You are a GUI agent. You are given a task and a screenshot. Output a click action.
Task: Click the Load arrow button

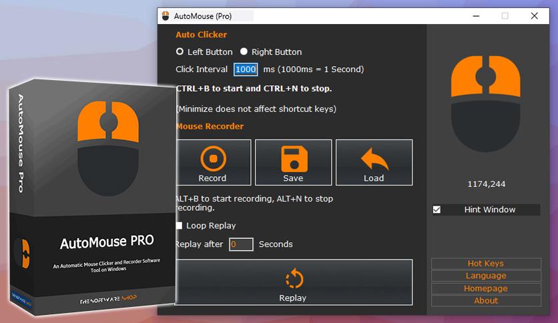(x=374, y=162)
